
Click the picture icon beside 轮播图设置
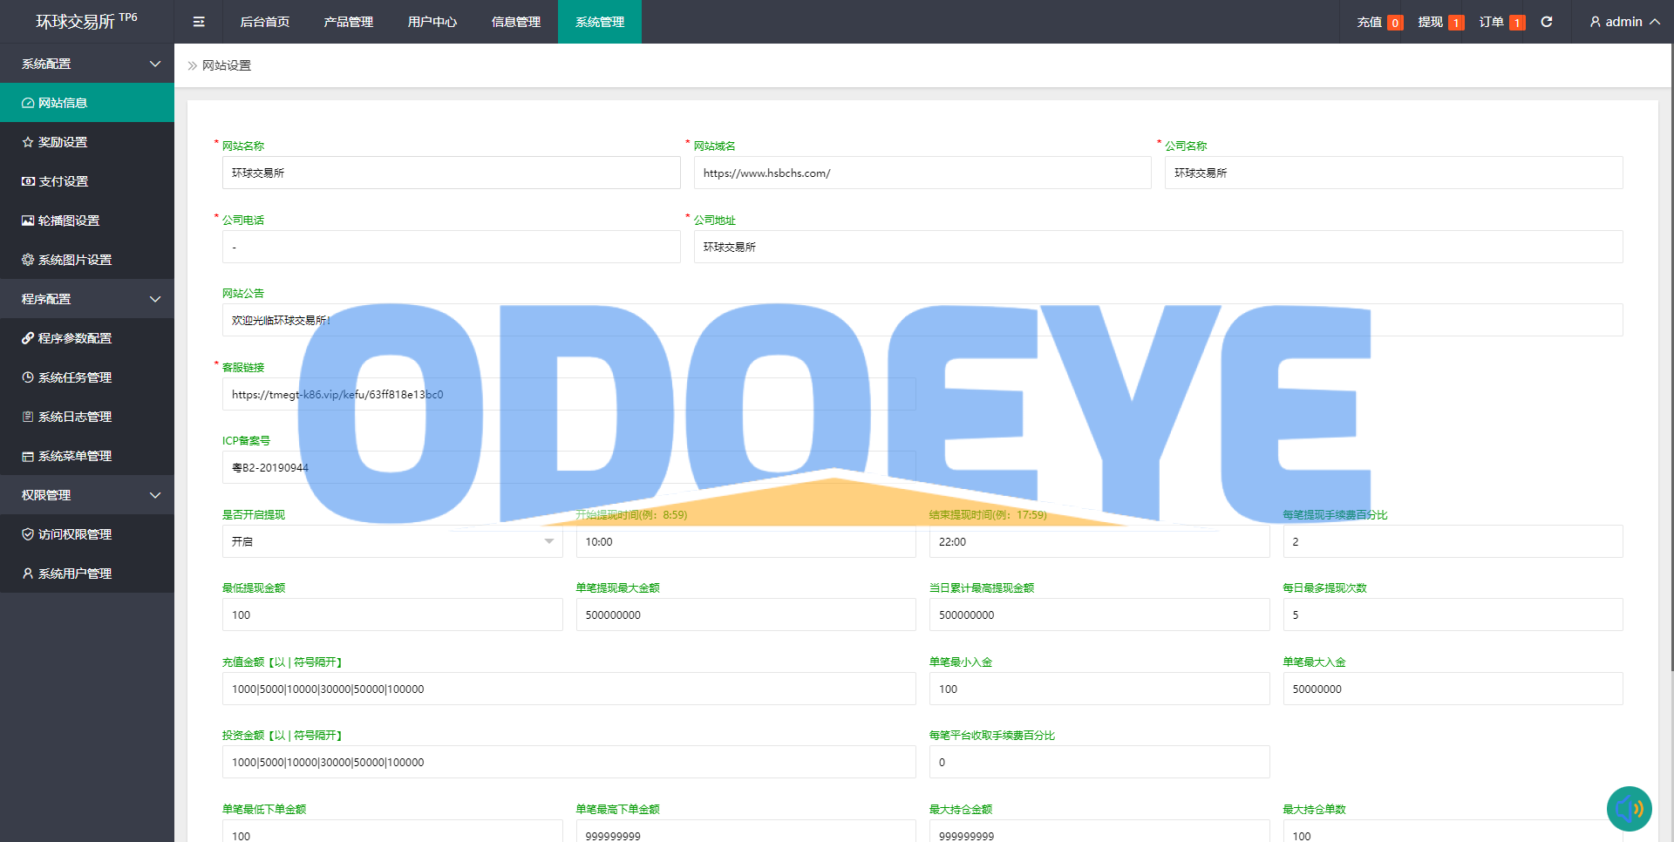tap(28, 221)
